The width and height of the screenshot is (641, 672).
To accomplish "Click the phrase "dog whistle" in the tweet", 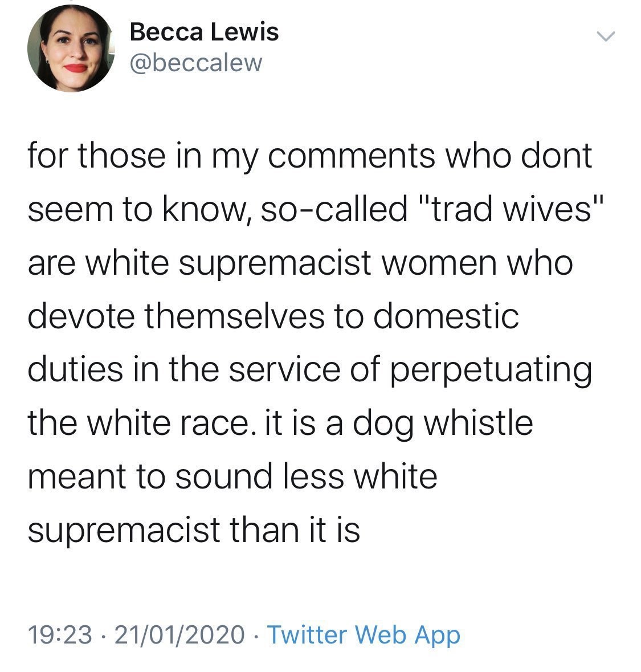I will 443,424.
